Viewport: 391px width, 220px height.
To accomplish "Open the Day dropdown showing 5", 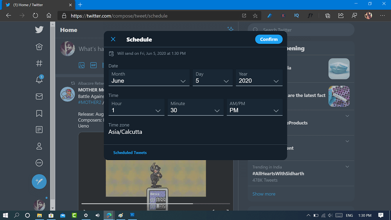I will click(212, 78).
